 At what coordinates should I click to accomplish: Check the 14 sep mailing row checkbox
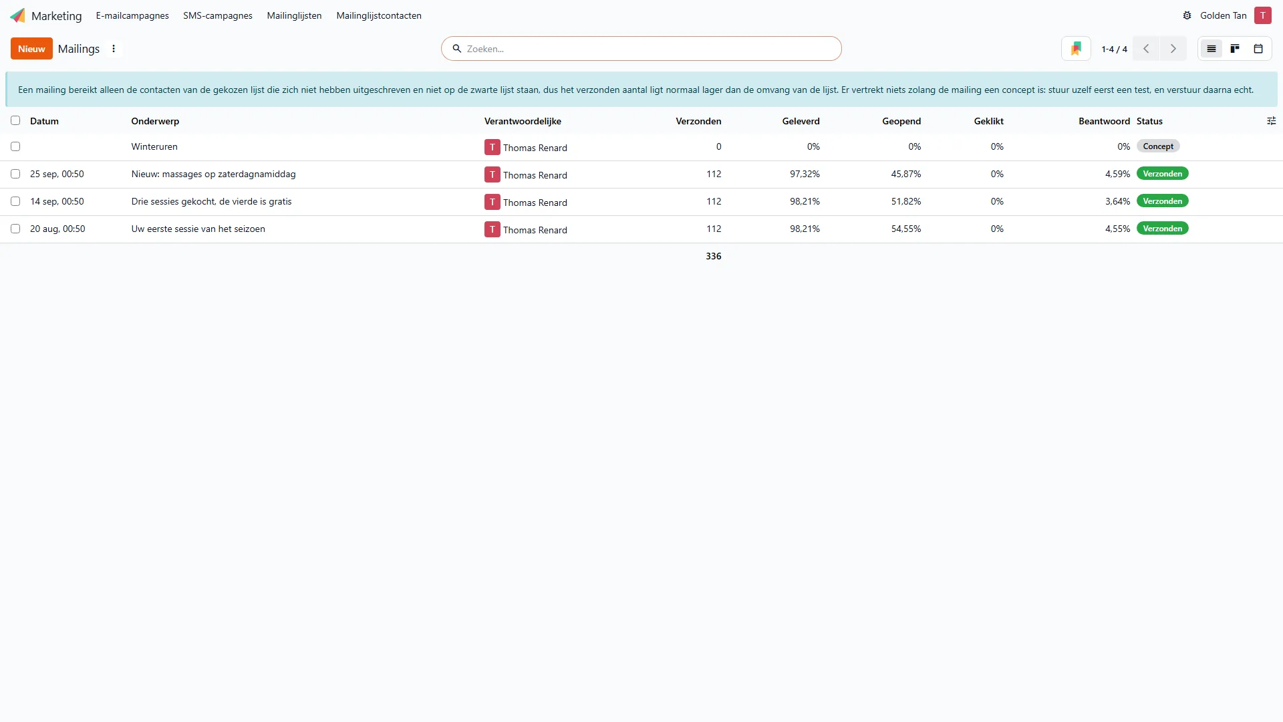[15, 201]
